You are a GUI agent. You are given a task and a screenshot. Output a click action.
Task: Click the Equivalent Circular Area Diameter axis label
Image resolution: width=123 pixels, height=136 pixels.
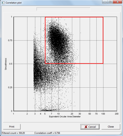click(65, 117)
